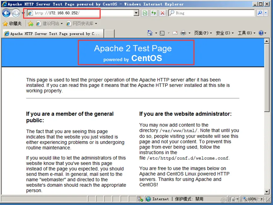
Task: Open the Read Mail envelope icon
Action: pyautogui.click(x=175, y=33)
